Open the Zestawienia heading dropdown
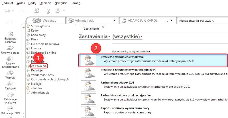The width and height of the screenshot is (228, 118). tap(94, 36)
